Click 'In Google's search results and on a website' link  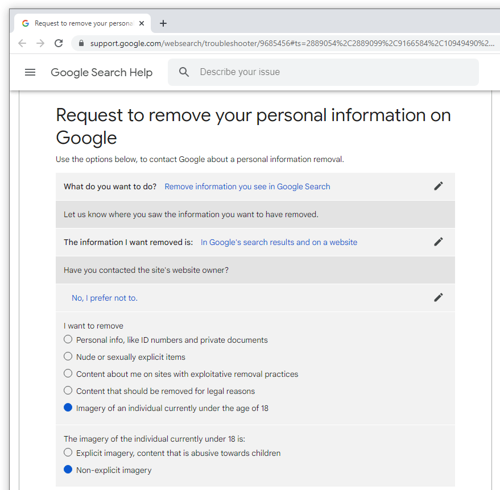(x=279, y=242)
